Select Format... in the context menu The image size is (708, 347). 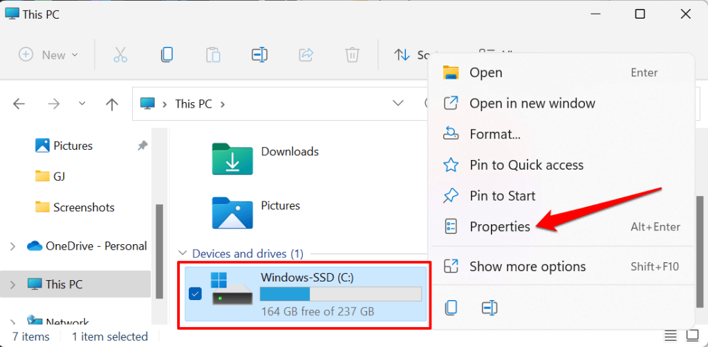coord(495,135)
